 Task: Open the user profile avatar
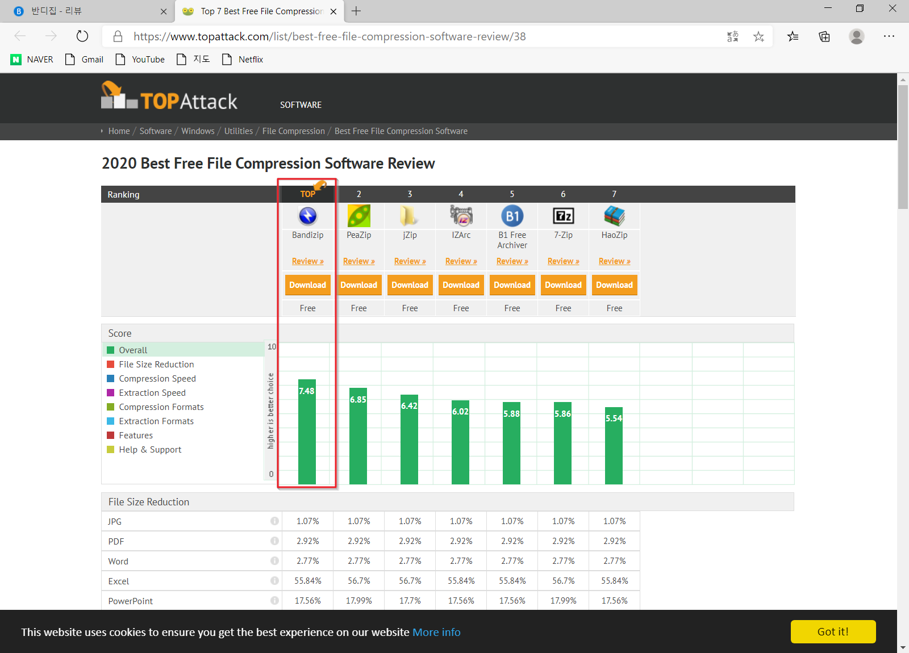tap(857, 36)
